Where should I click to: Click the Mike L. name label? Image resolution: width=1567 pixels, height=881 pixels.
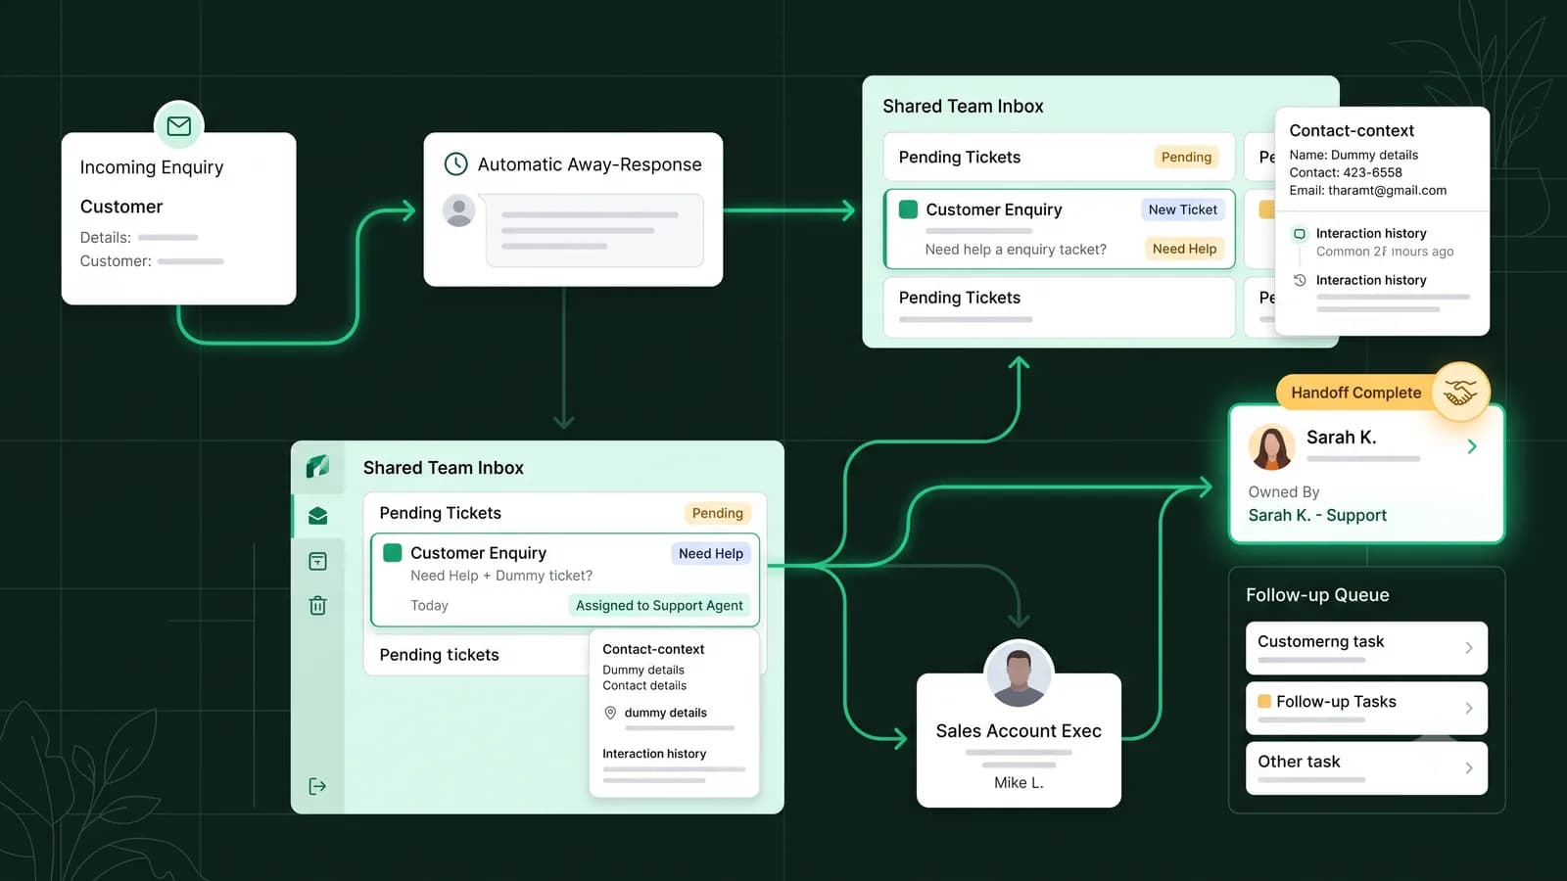[1019, 782]
